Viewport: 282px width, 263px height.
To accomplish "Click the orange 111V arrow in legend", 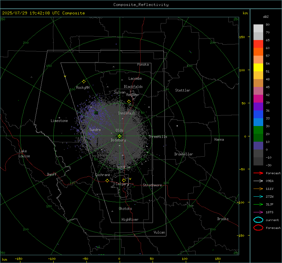I will [258, 189].
